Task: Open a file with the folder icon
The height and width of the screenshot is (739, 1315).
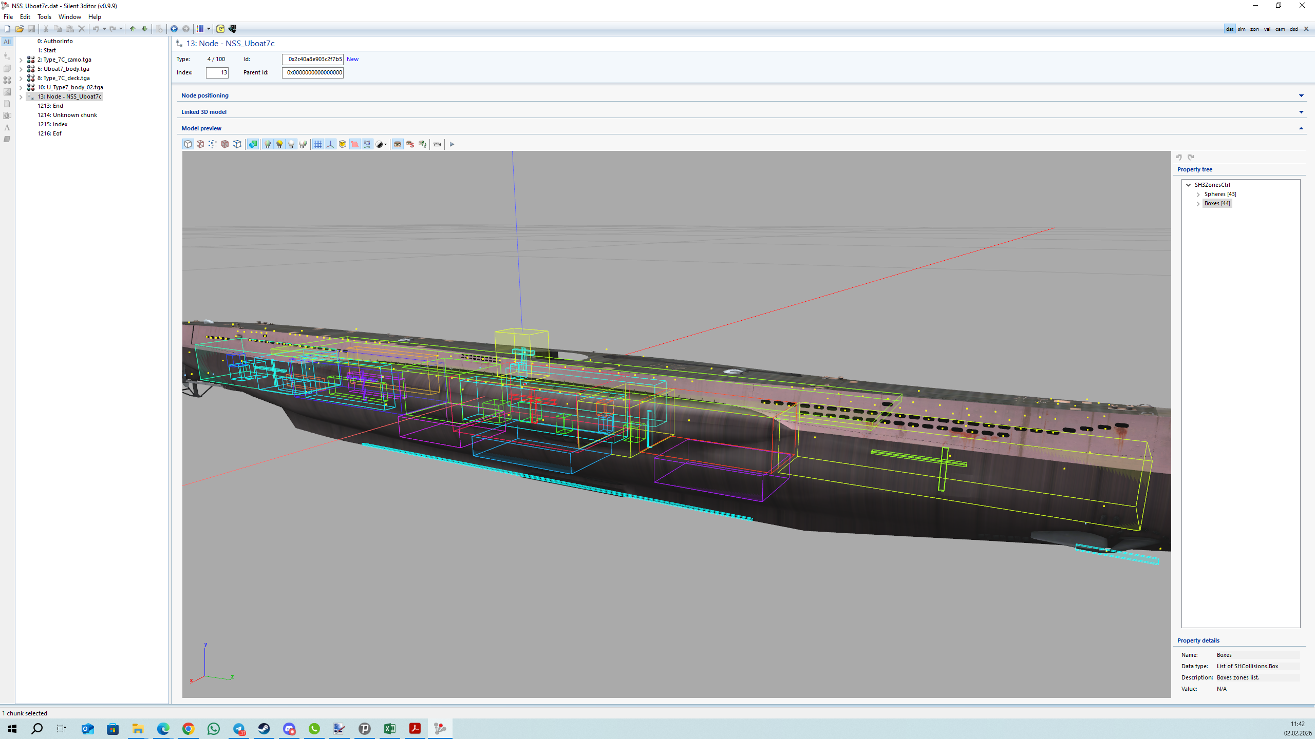Action: [19, 29]
